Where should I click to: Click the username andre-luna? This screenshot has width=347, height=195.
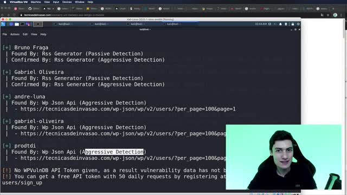pyautogui.click(x=30, y=96)
